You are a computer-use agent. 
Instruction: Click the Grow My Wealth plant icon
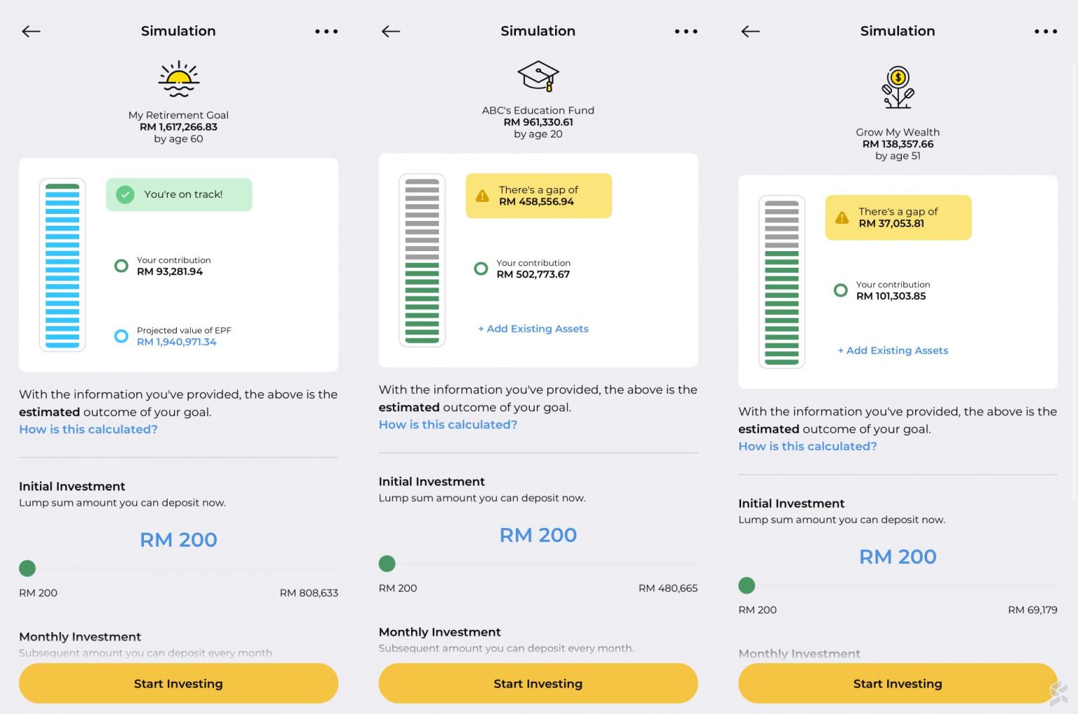click(898, 86)
